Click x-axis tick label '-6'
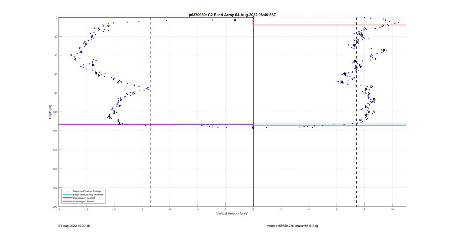This screenshot has width=449, height=232. [169, 210]
